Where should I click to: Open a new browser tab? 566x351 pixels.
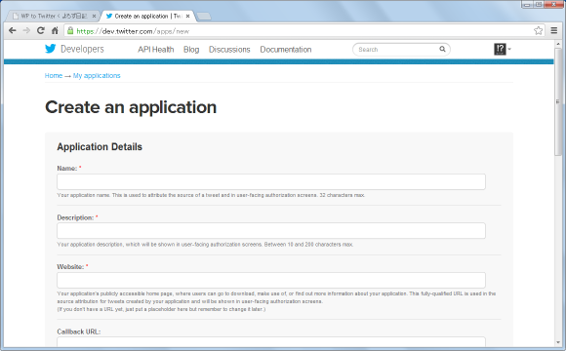pos(204,17)
